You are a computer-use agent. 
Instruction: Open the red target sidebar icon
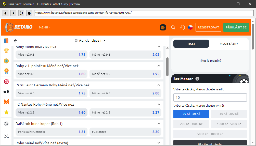pos(6,82)
